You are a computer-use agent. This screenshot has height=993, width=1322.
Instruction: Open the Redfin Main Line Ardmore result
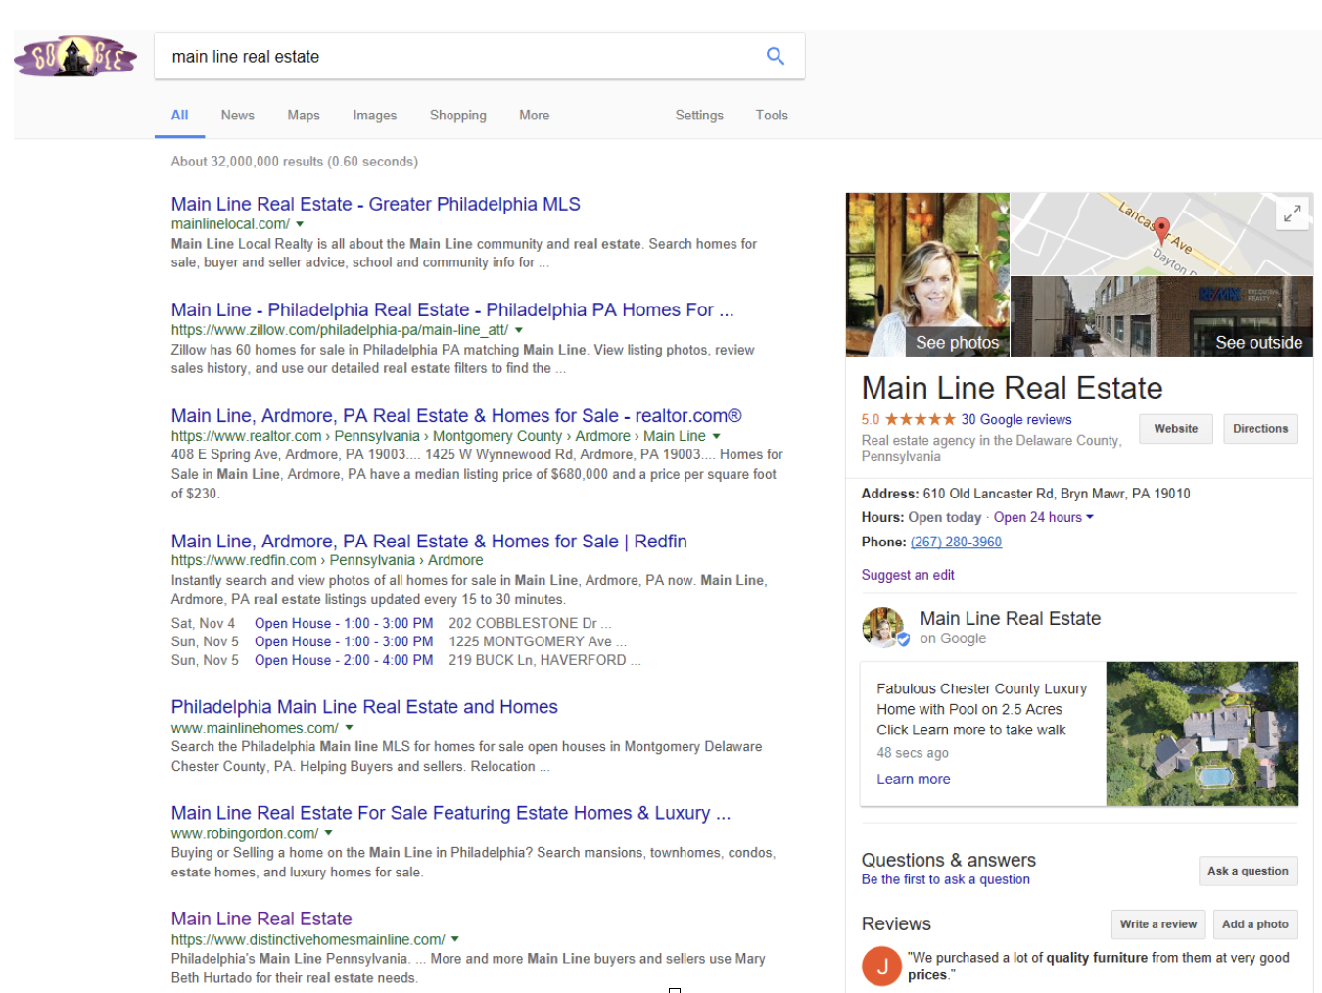point(429,541)
